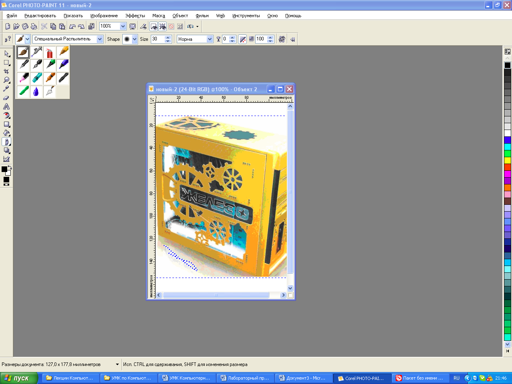The height and width of the screenshot is (384, 512).
Task: Click the Save disk icon
Action: click(25, 26)
